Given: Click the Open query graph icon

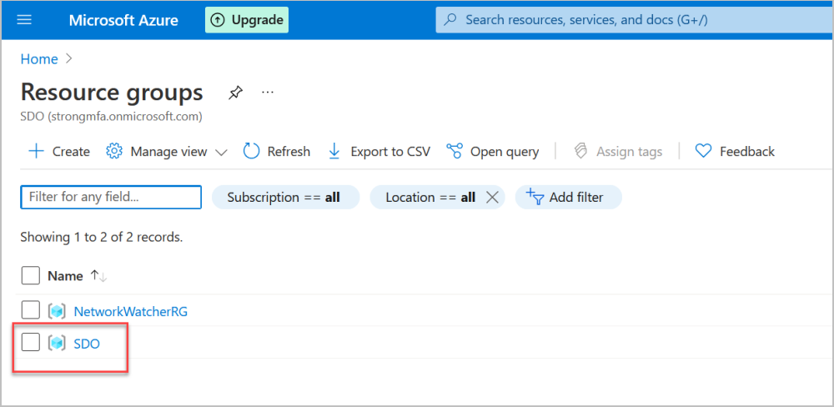Looking at the screenshot, I should [455, 151].
